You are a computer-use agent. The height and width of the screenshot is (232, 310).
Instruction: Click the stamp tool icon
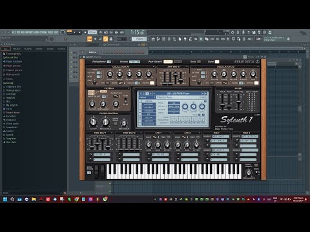111,39
